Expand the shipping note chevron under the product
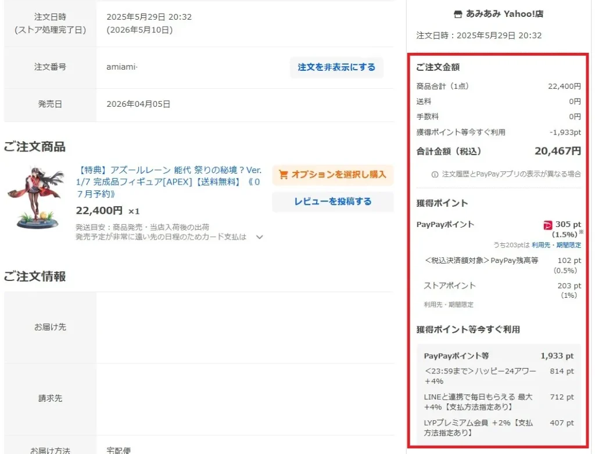Viewport: 595px width, 454px height. [260, 237]
